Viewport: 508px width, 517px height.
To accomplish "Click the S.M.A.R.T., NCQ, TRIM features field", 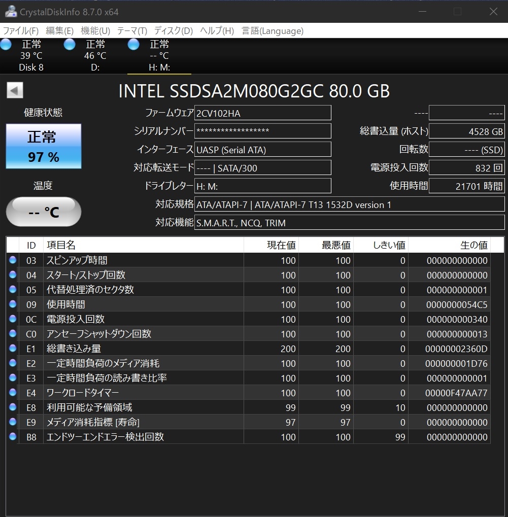I will 350,223.
